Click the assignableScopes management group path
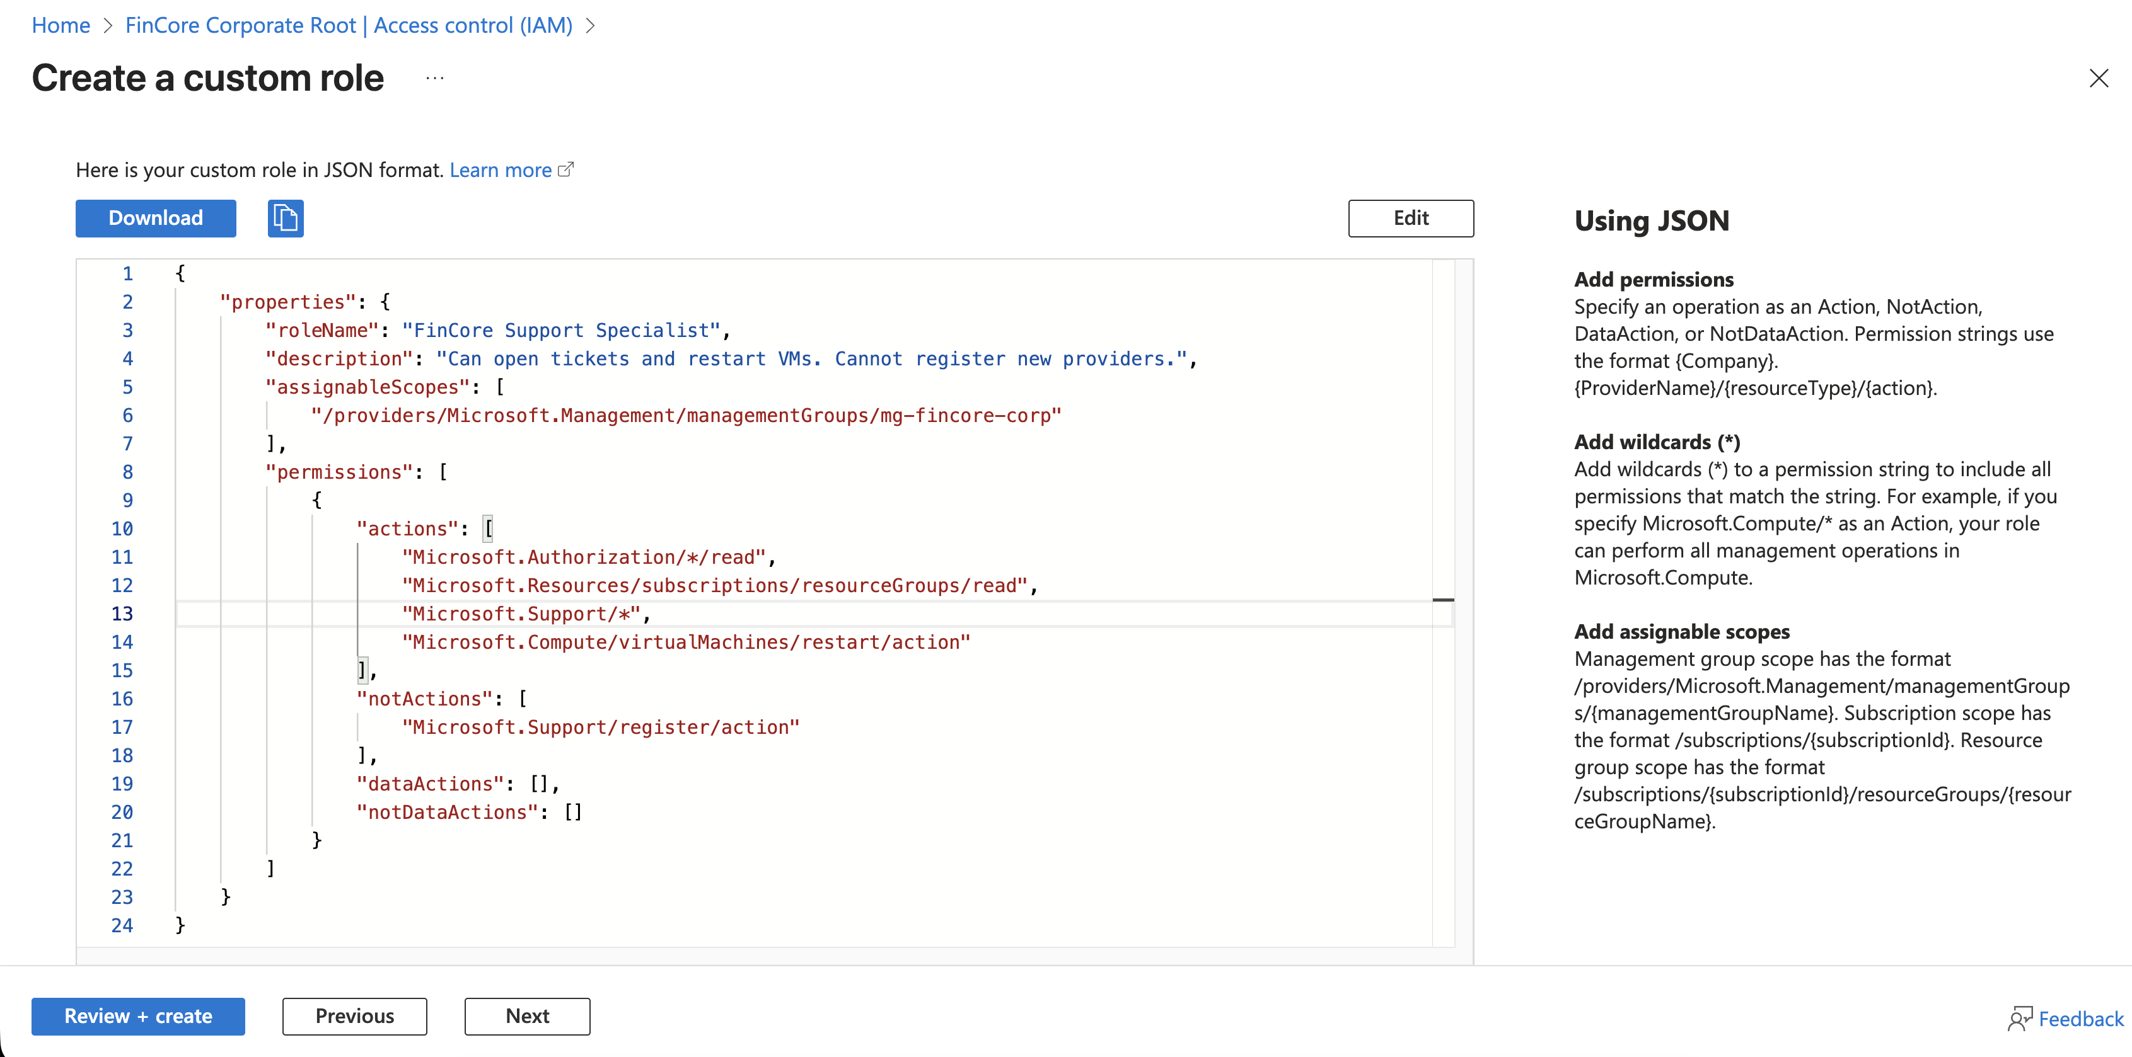Image resolution: width=2132 pixels, height=1057 pixels. (x=685, y=416)
